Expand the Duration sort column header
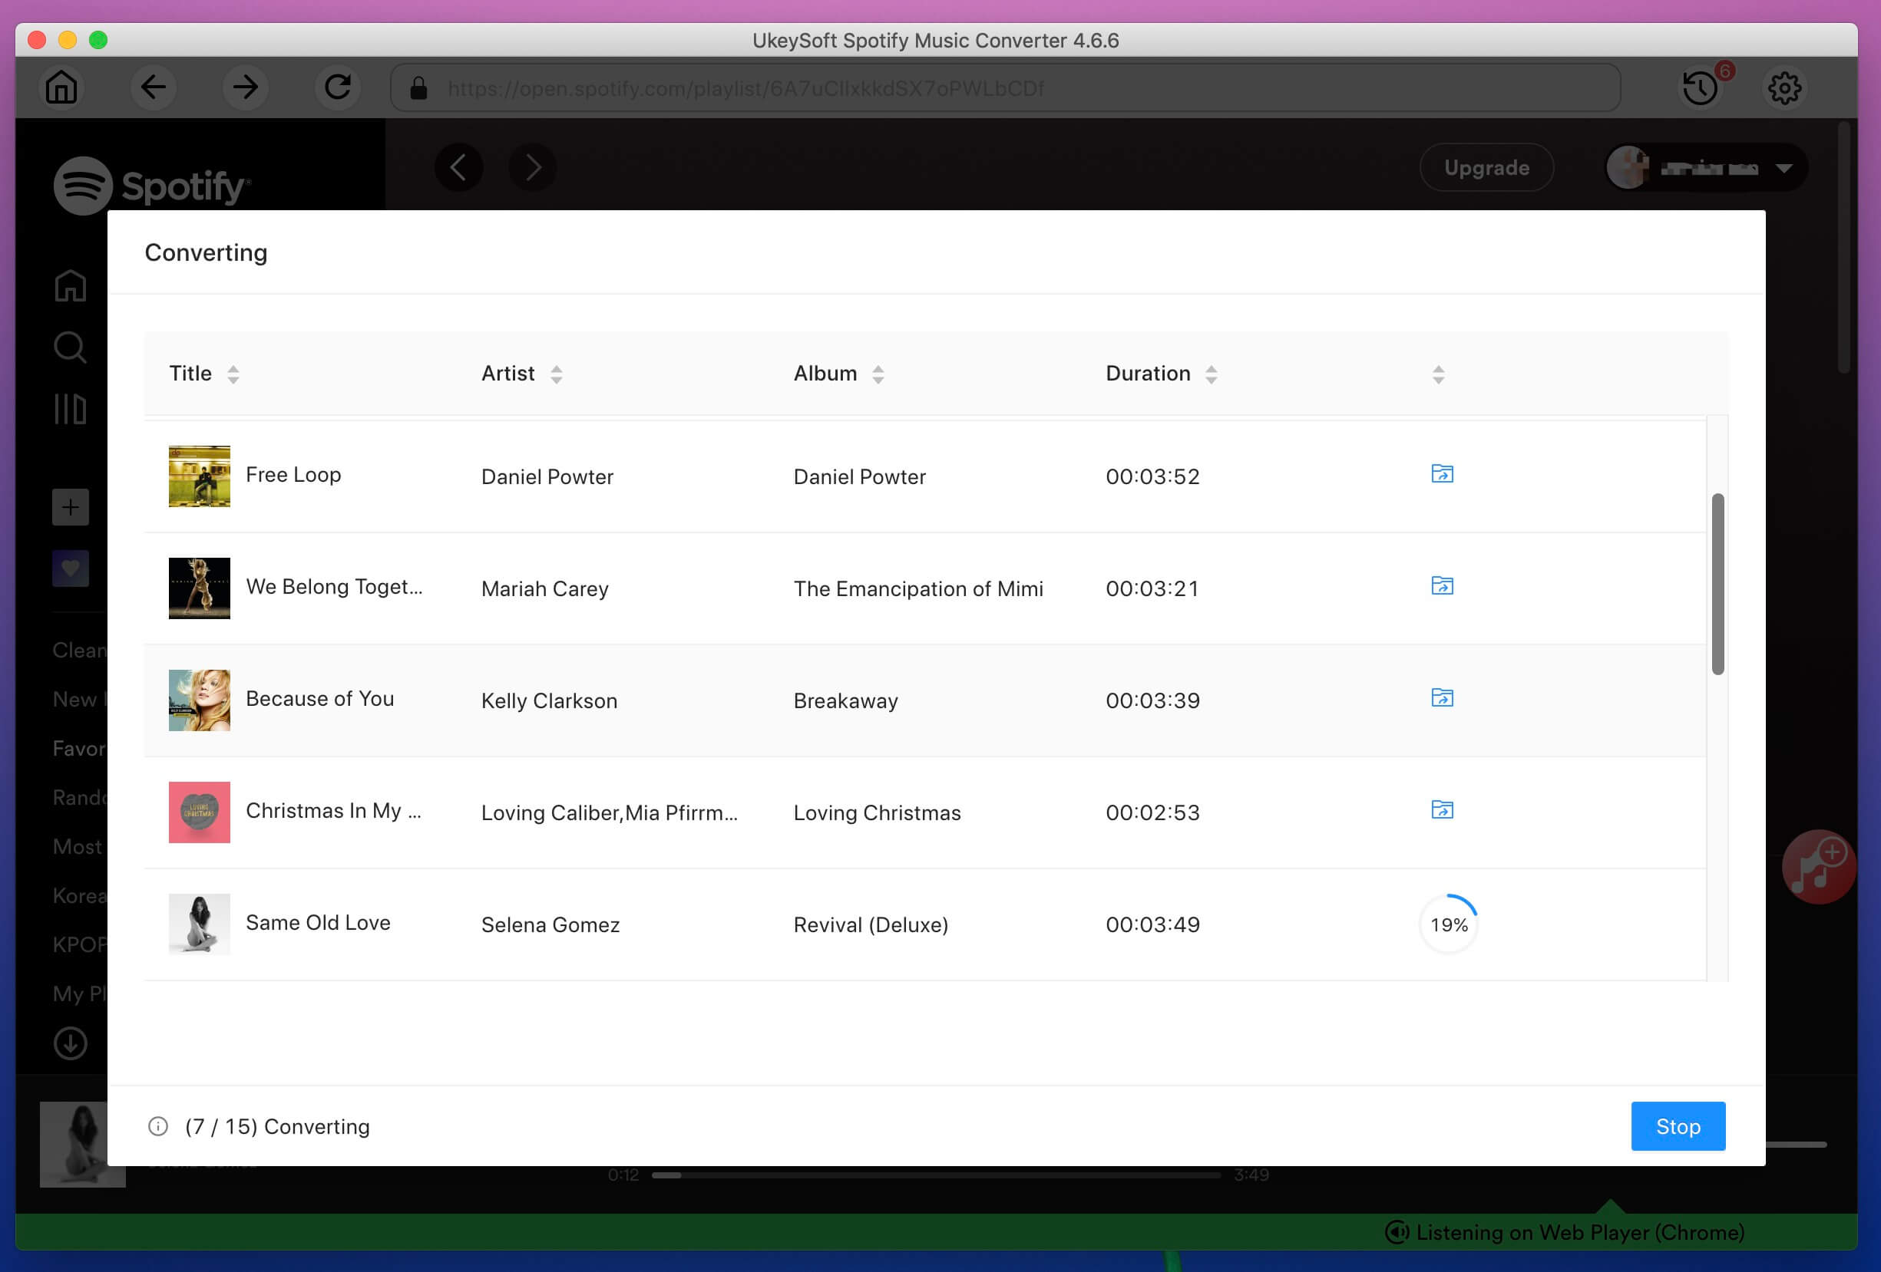Image resolution: width=1881 pixels, height=1272 pixels. [1211, 375]
